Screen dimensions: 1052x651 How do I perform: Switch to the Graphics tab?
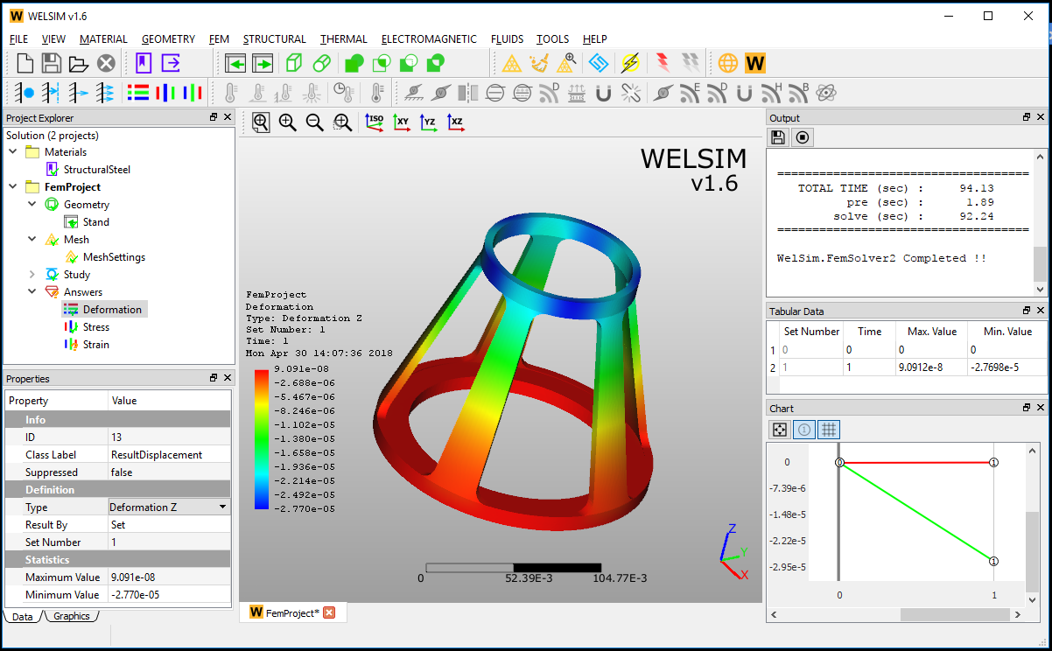[72, 616]
